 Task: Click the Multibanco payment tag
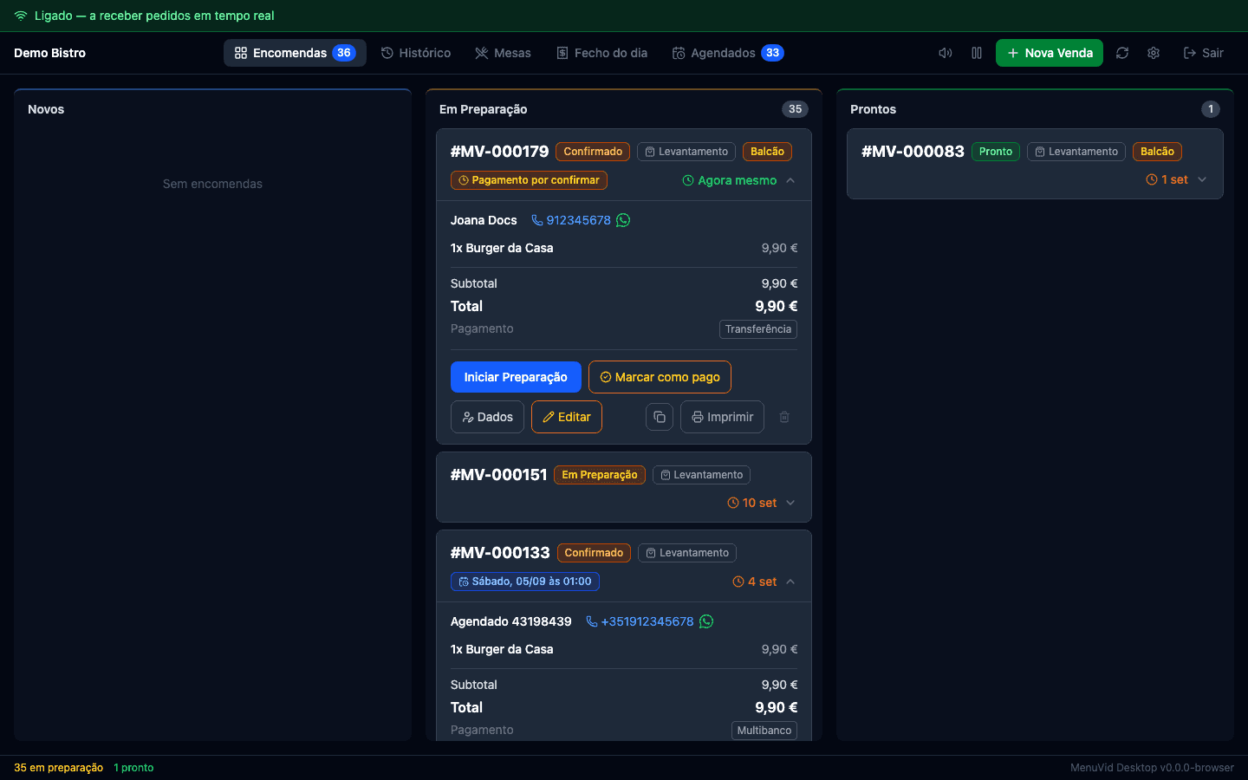click(x=764, y=731)
